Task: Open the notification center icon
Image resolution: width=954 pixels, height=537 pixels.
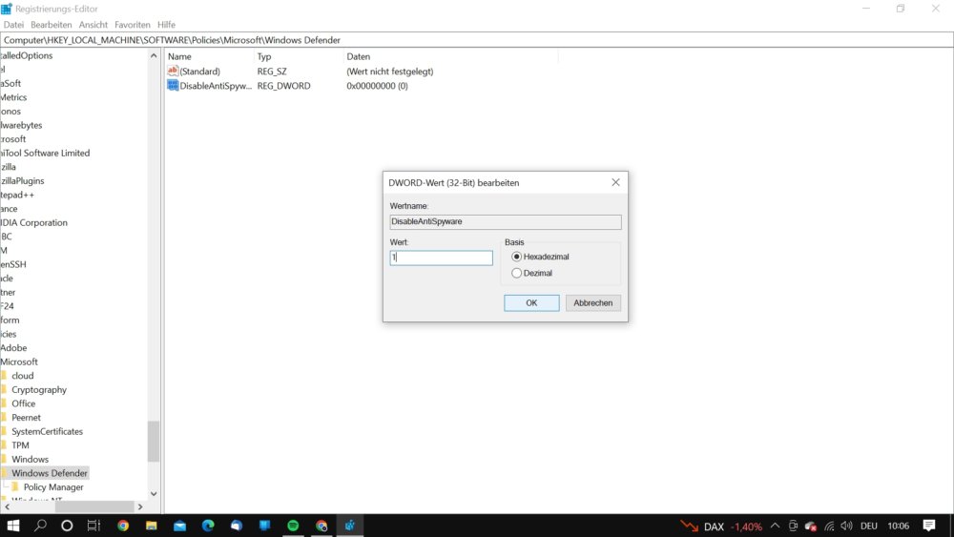Action: tap(929, 527)
